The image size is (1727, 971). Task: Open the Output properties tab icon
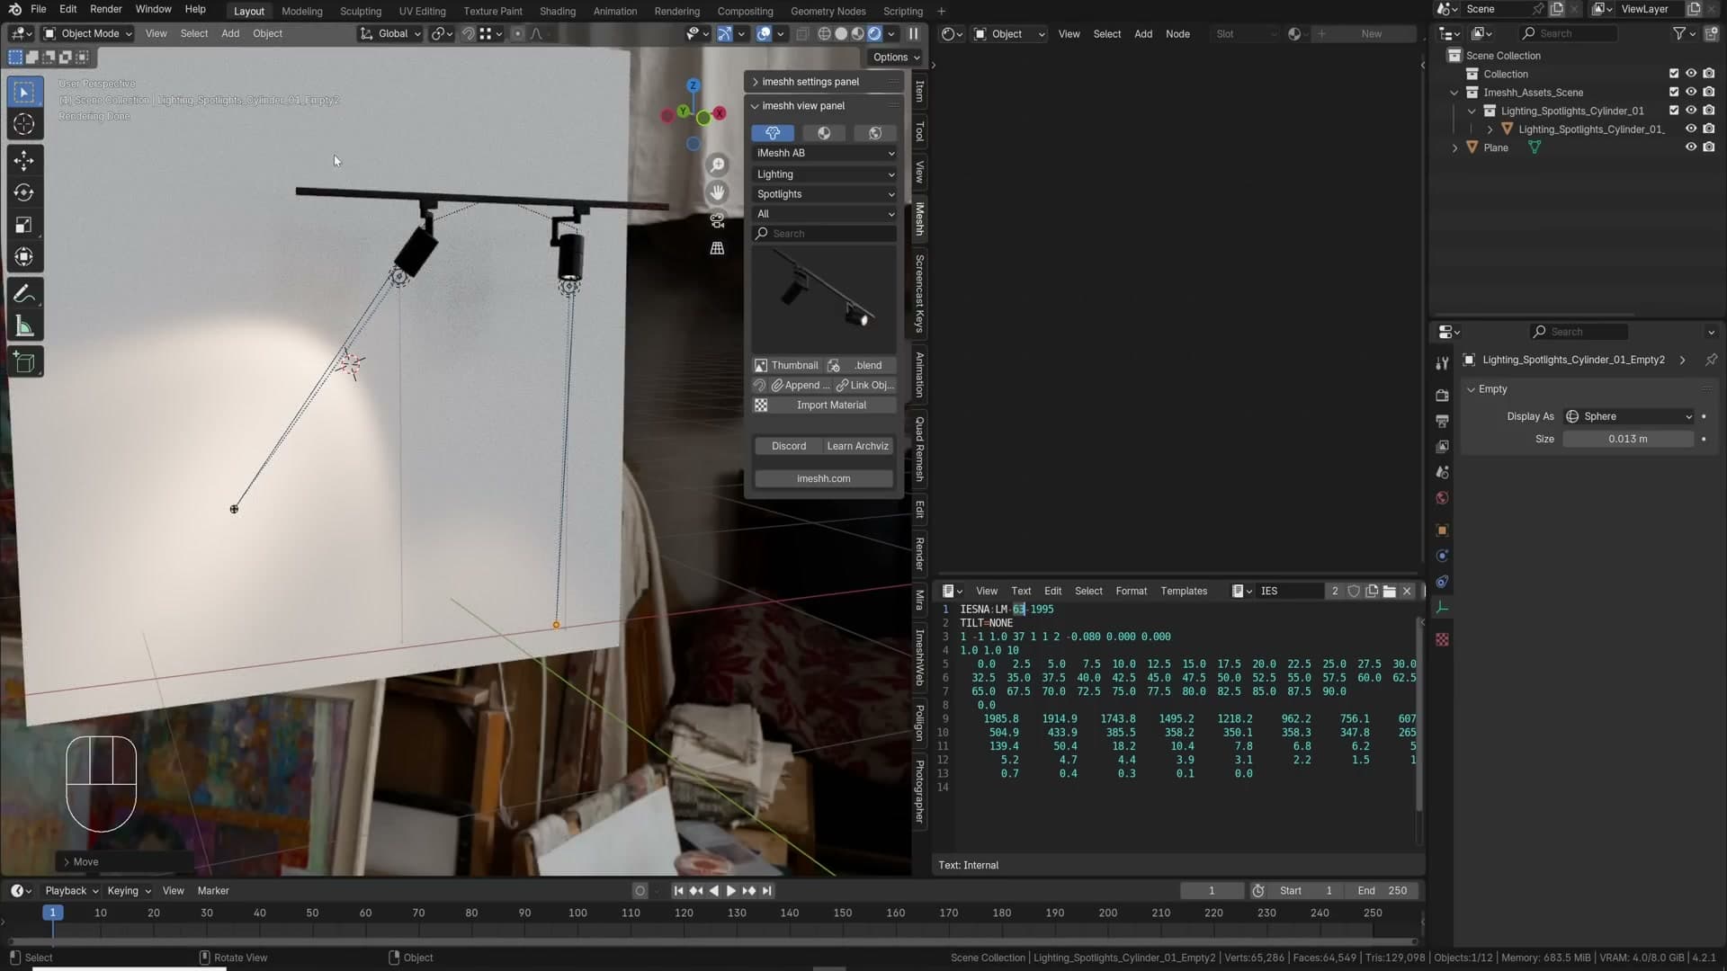click(1442, 421)
